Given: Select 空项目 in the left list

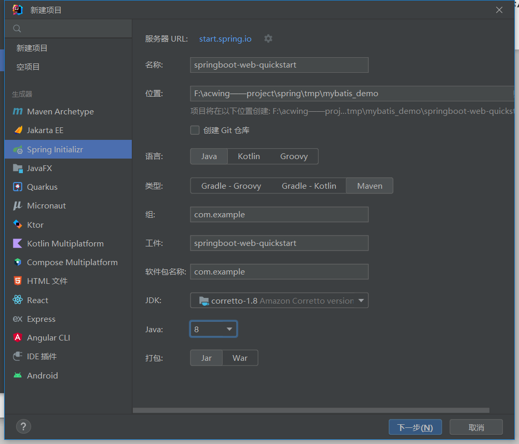Looking at the screenshot, I should [69, 67].
